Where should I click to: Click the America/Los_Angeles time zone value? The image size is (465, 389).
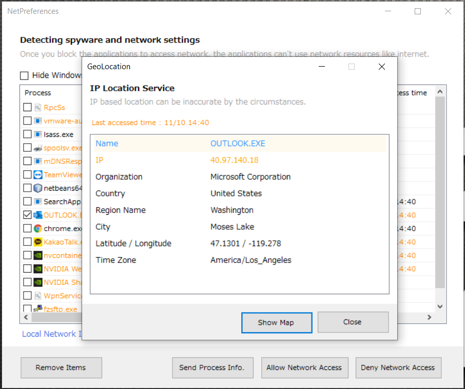[251, 260]
